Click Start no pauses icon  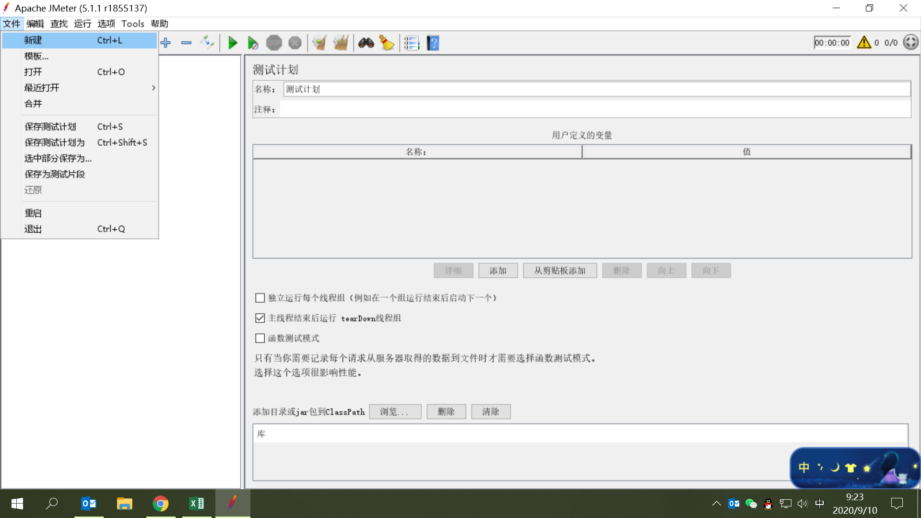(253, 43)
